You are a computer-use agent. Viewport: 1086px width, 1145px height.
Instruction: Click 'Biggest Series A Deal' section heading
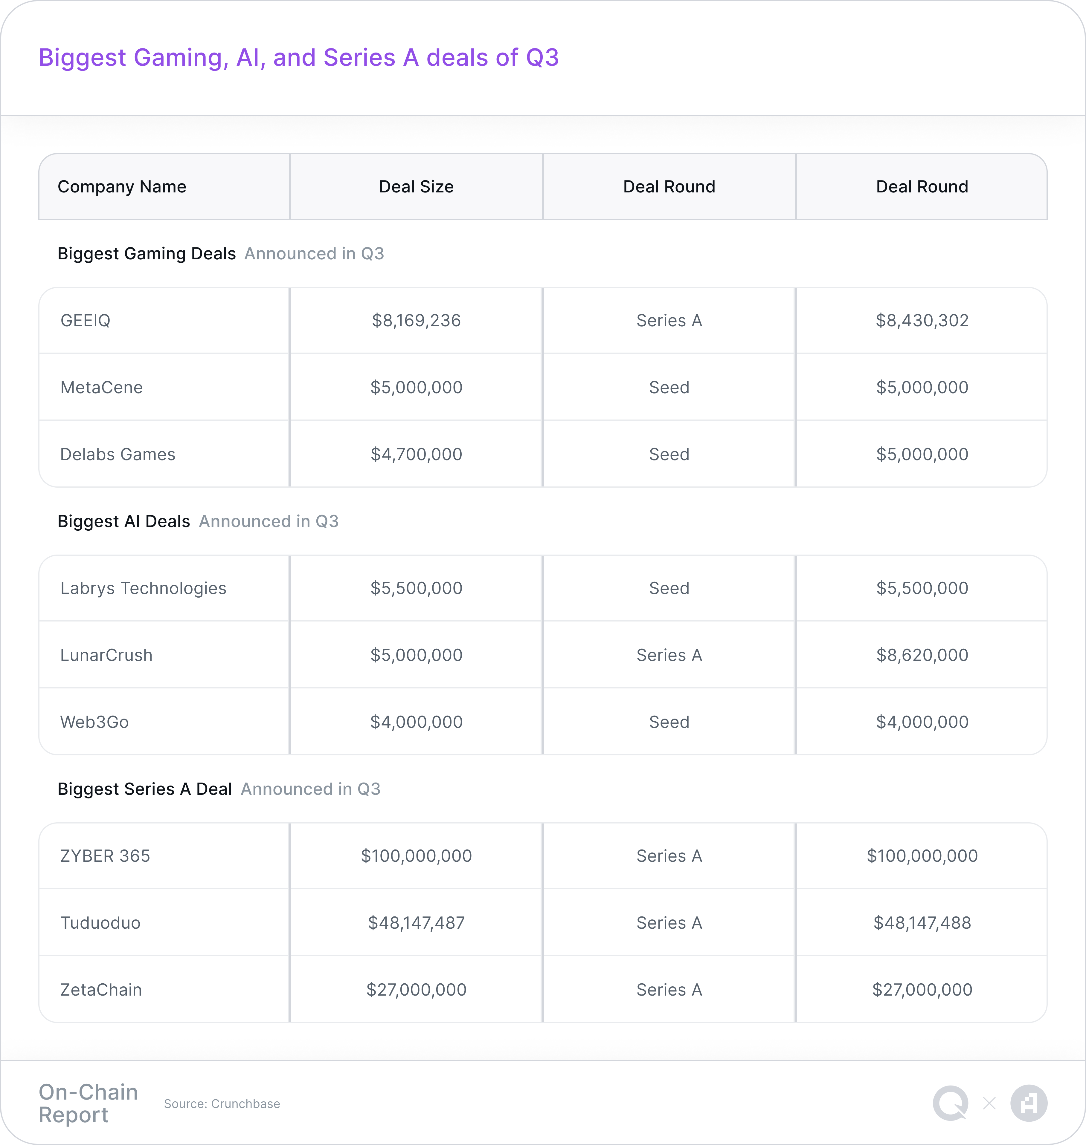coord(145,789)
